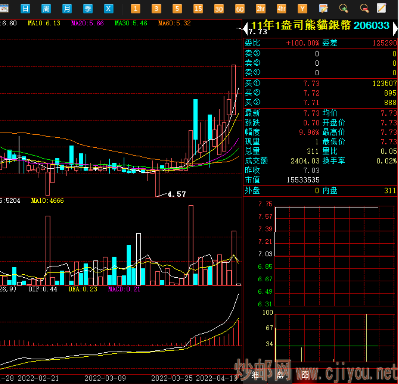
Task: Zoom in the chart with green magnifier
Action: [x=344, y=8]
